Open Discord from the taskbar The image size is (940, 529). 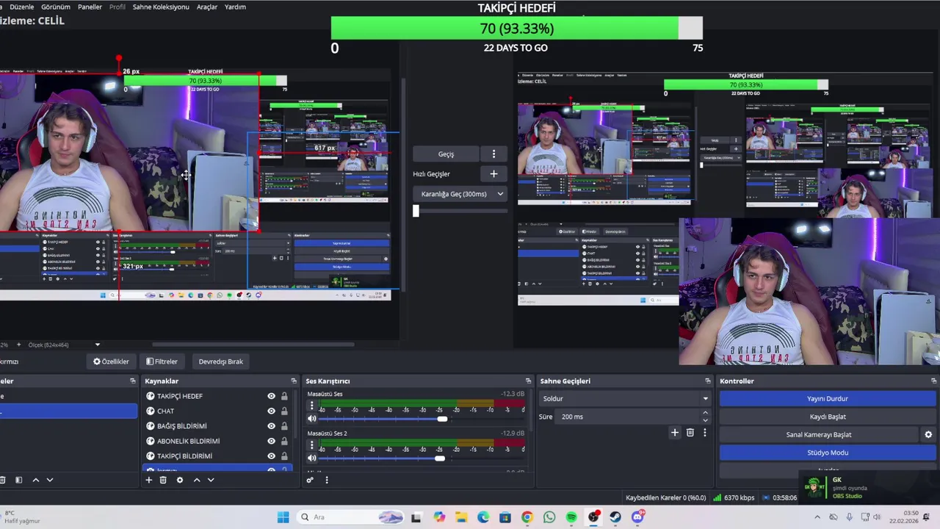click(x=637, y=517)
